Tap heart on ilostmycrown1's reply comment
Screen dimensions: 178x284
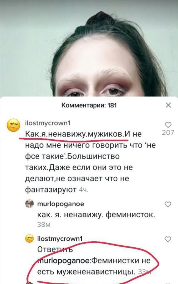click(x=168, y=239)
